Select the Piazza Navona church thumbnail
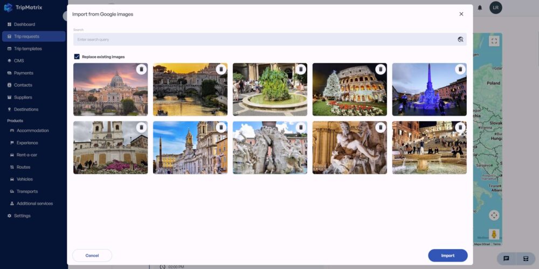This screenshot has height=269, width=539. pyautogui.click(x=190, y=148)
